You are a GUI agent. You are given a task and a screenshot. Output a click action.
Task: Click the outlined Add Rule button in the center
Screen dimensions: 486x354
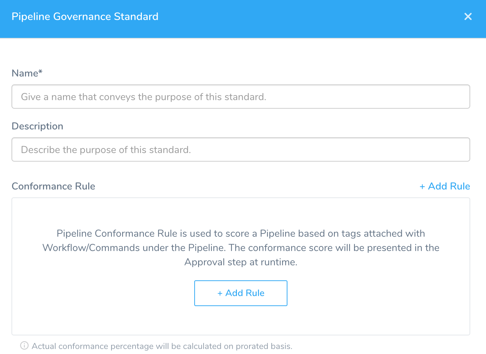(241, 293)
